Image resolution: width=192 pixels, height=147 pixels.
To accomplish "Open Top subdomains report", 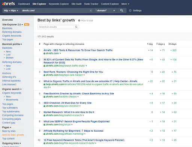I will click(x=11, y=111).
